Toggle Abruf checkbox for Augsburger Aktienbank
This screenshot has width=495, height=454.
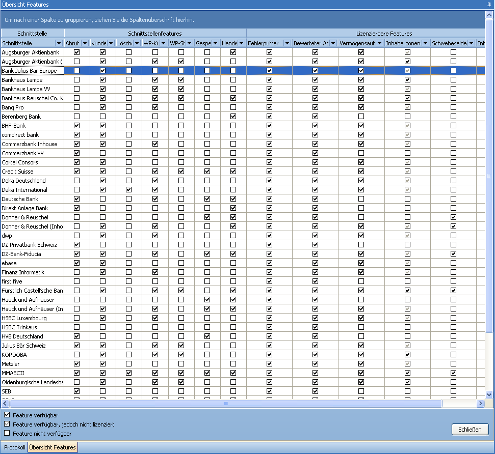[x=77, y=52]
